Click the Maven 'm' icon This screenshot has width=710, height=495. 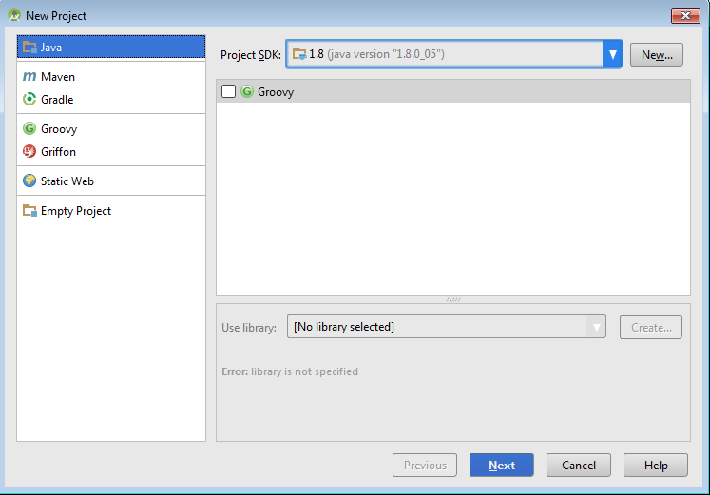tap(29, 76)
